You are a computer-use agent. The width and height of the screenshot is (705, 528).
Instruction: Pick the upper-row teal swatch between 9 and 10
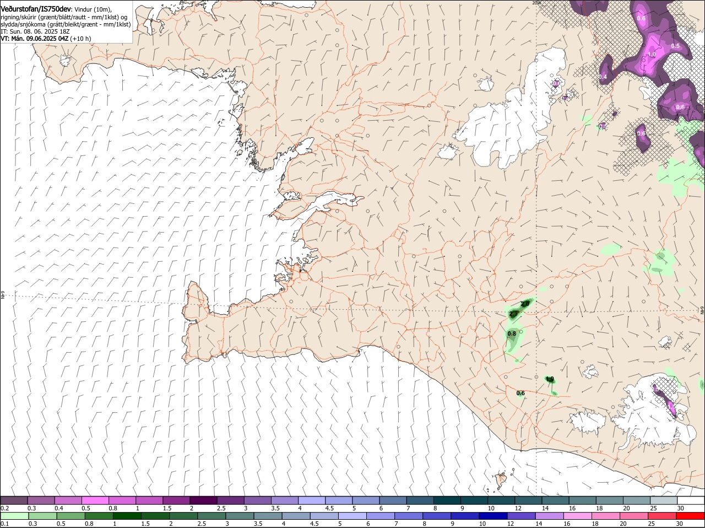(x=474, y=500)
